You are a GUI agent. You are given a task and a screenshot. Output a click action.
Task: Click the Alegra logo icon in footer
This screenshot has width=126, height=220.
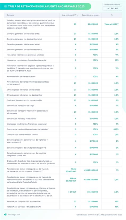pos(6,214)
